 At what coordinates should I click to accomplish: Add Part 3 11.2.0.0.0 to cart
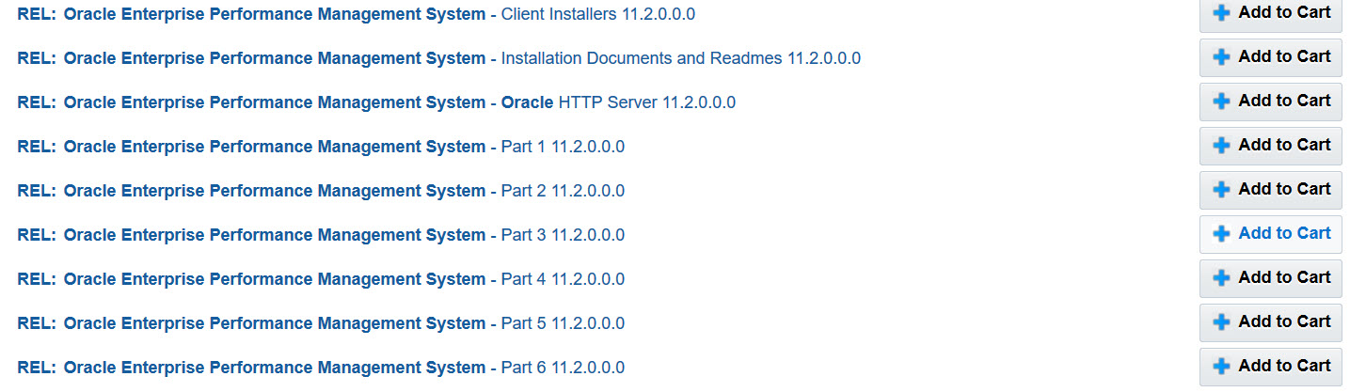[x=1271, y=234]
